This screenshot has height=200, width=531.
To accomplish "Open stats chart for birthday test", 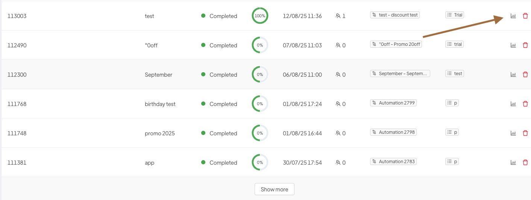I will click(513, 104).
